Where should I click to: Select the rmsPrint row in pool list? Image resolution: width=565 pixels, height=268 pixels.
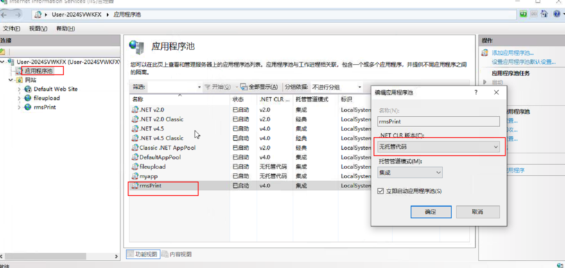coord(250,186)
